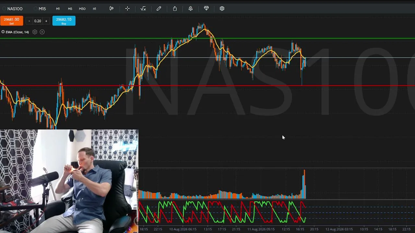Open the price alert bell

(191, 8)
